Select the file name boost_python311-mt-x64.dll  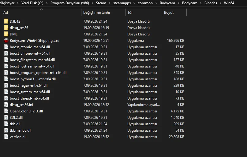pos(33,79)
